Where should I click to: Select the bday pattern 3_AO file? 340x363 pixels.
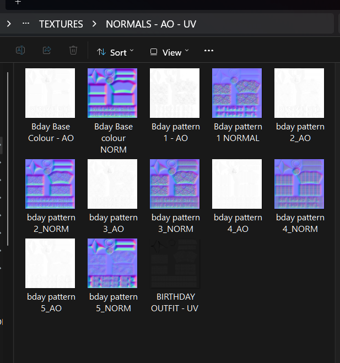(112, 184)
